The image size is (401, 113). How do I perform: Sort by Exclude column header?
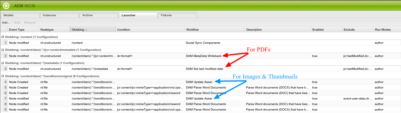coord(358,30)
